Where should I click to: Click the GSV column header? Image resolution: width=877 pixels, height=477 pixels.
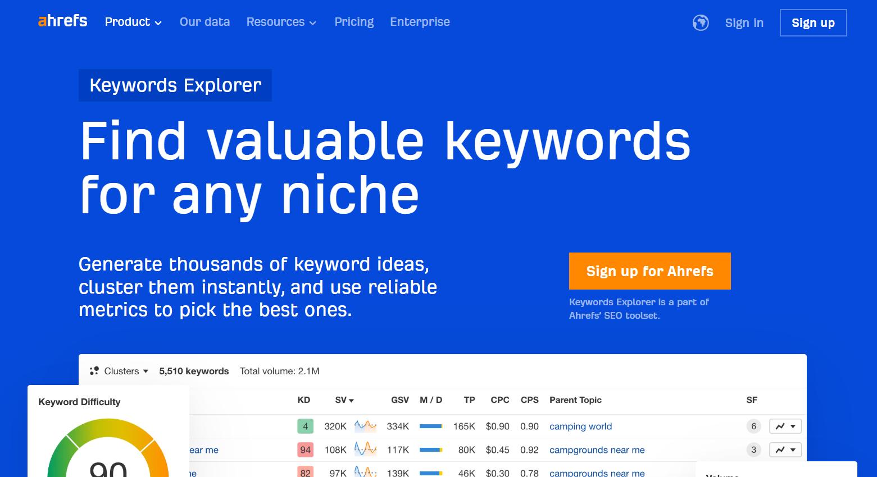[x=400, y=400]
